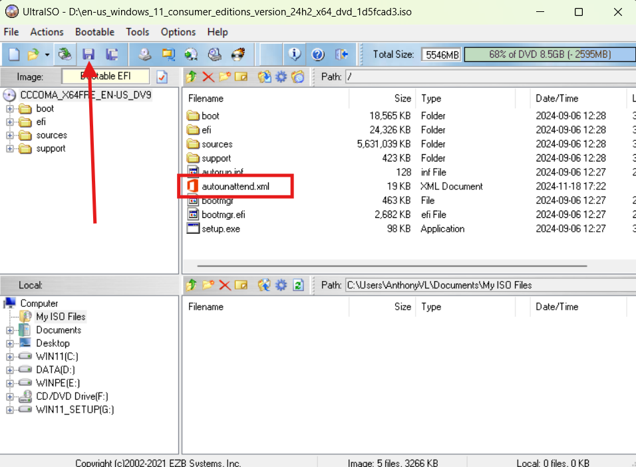Viewport: 636px width, 467px height.
Task: Click the Burn CD/DVD image flame icon
Action: click(238, 54)
